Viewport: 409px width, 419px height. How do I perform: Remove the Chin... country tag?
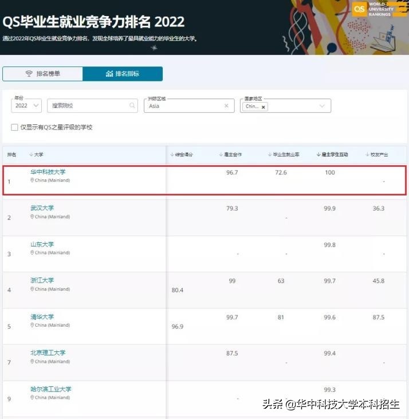click(264, 107)
